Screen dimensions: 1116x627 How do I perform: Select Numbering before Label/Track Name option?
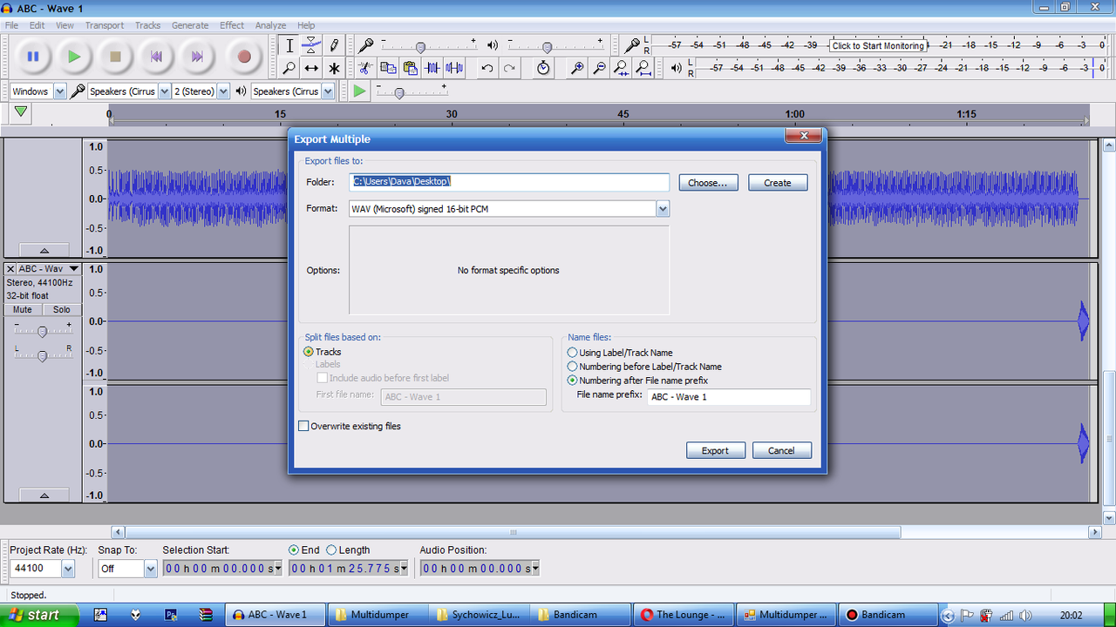coord(572,367)
